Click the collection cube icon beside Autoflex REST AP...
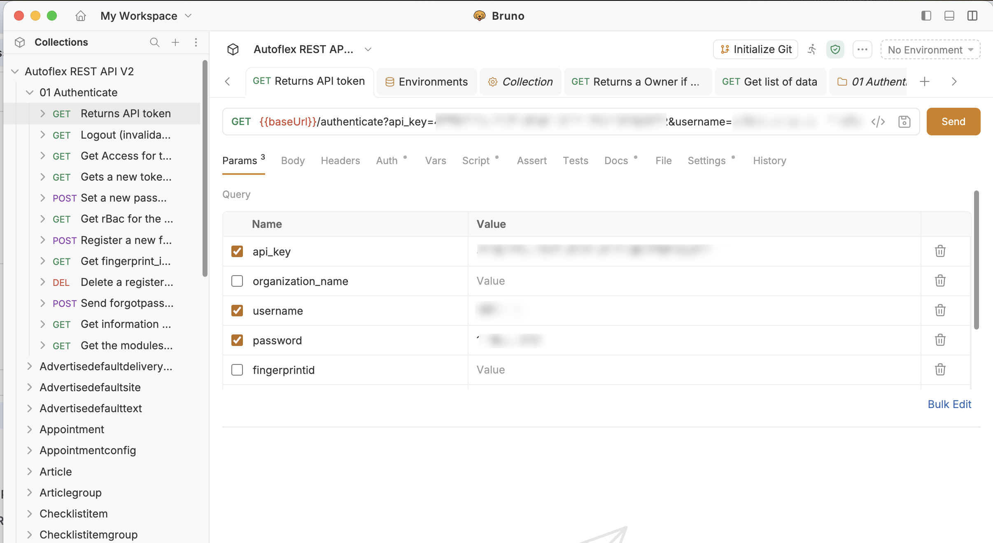This screenshot has width=993, height=543. [x=233, y=49]
